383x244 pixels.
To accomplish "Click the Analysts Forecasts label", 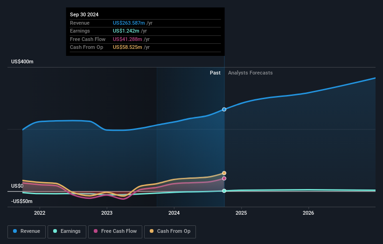I will 251,73.
